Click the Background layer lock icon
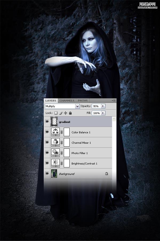160x241 pixels. 106,174
